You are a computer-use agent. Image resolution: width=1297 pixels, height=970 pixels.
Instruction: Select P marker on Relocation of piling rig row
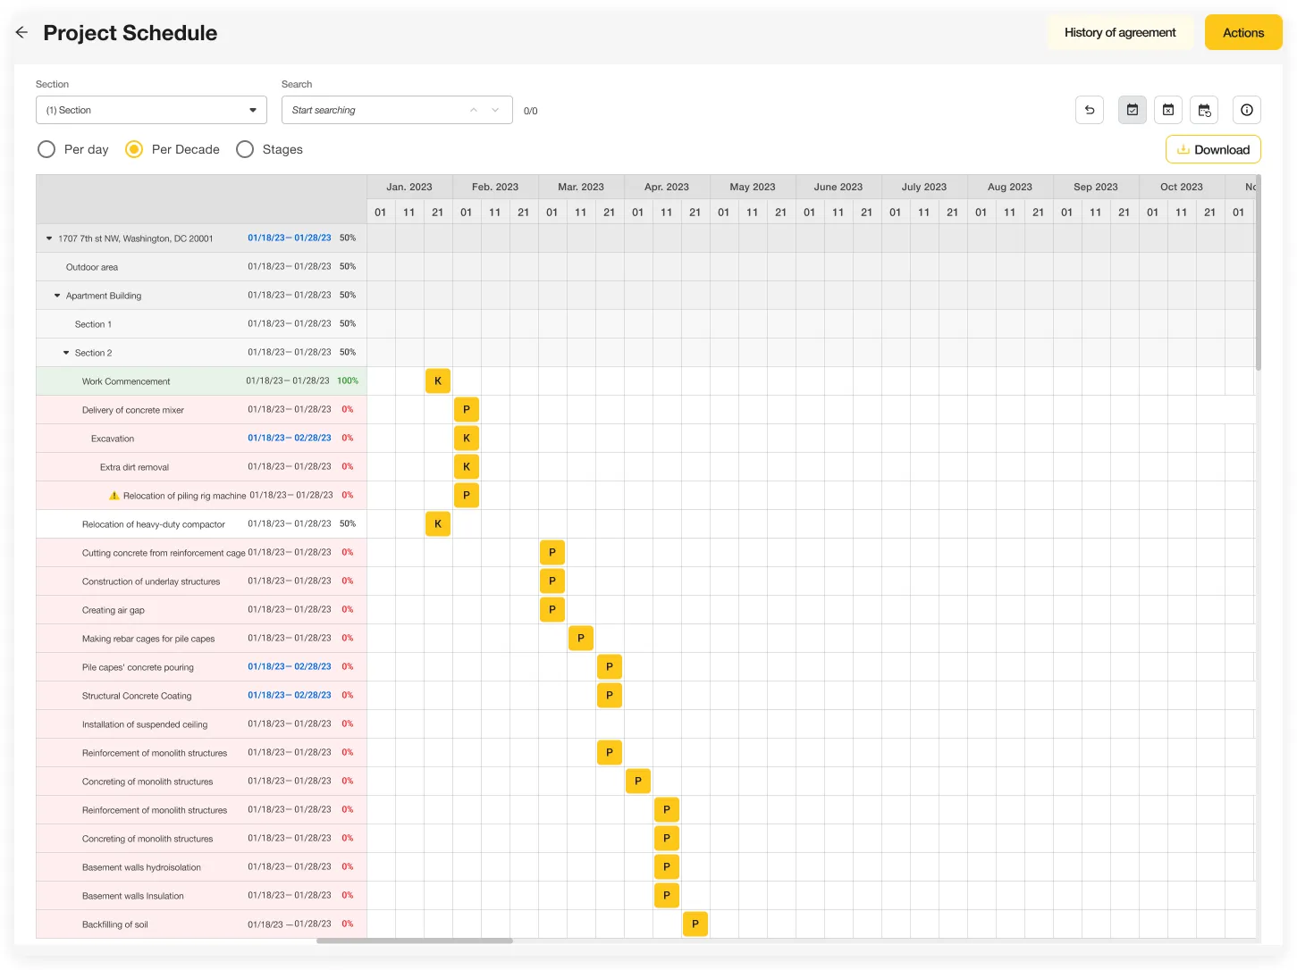(467, 495)
